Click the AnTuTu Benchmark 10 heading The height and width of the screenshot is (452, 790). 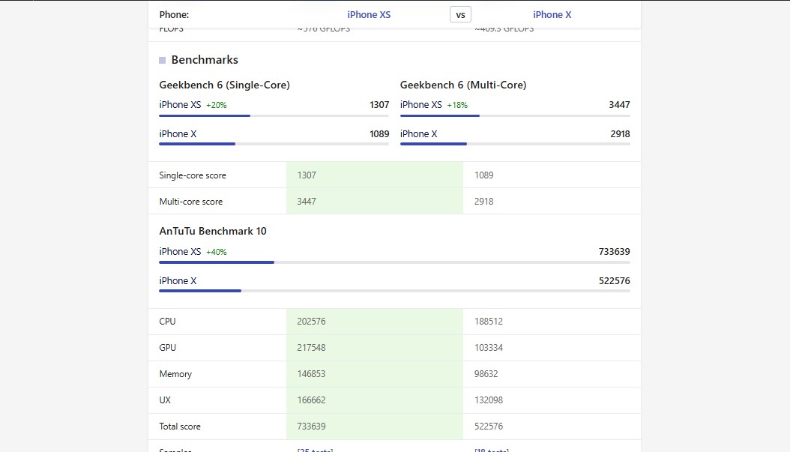pos(213,231)
